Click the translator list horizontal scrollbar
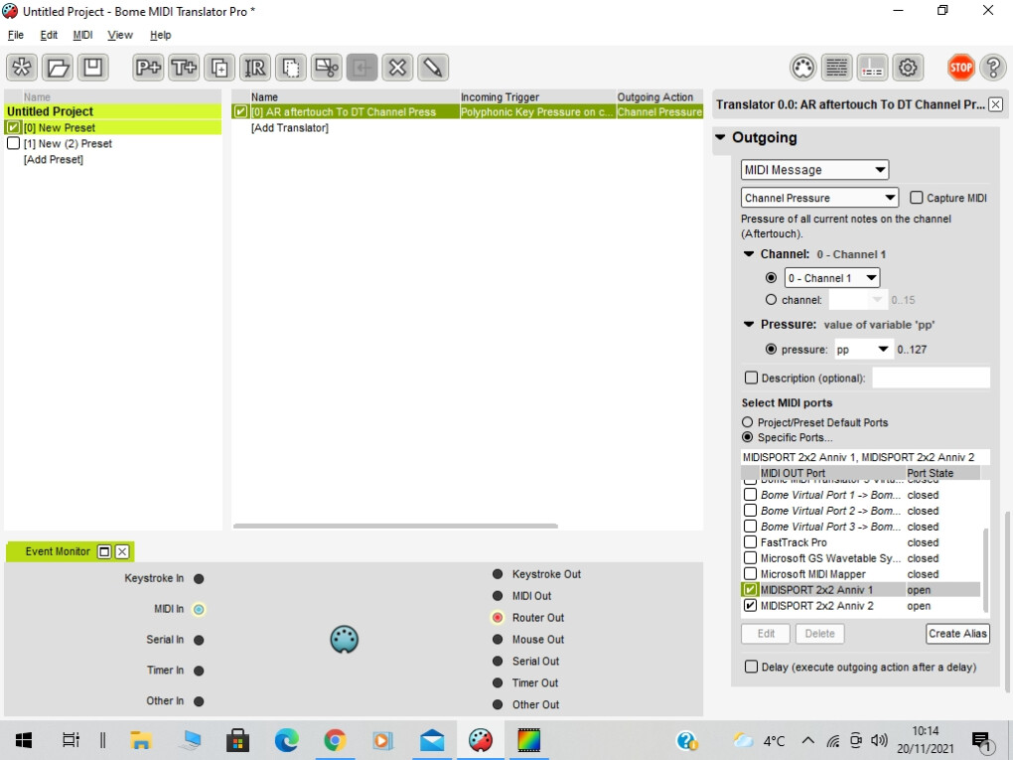Image resolution: width=1013 pixels, height=760 pixels. point(395,527)
